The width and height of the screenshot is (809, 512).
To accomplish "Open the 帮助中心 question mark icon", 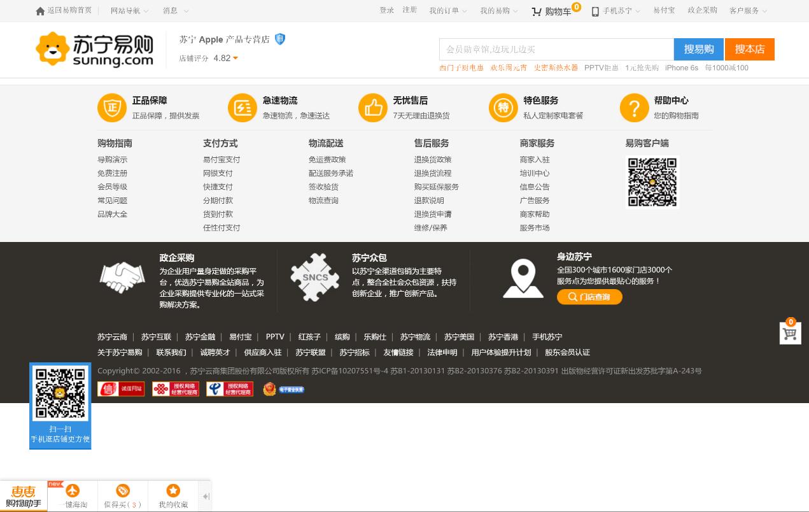I will (x=634, y=108).
